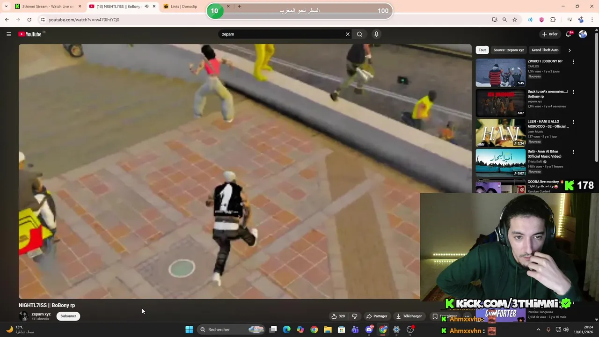This screenshot has height=337, width=599.
Task: Select the 'Tout' filter chip
Action: (482, 50)
